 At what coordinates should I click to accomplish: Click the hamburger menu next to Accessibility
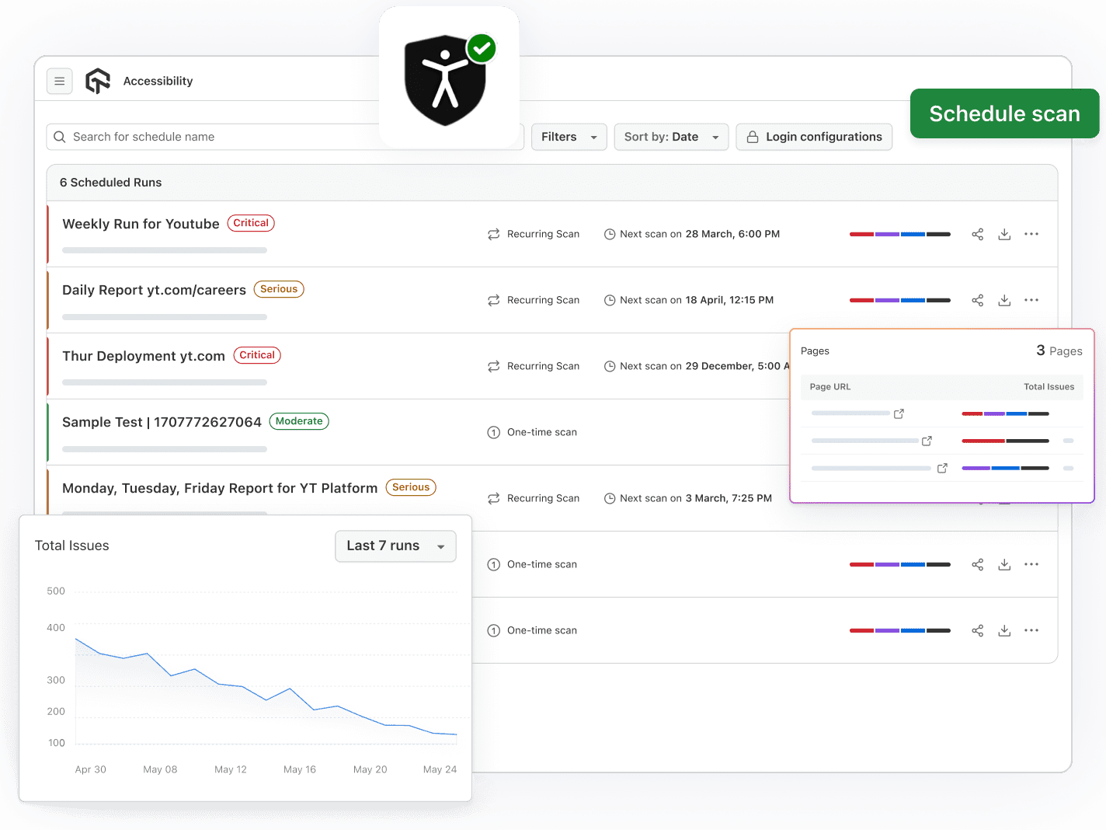(x=60, y=81)
